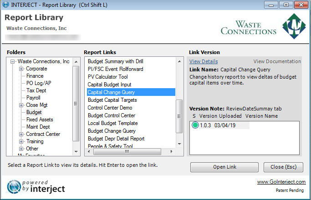Click the green status circle for version 1.0.3
This screenshot has width=311, height=200.
tap(195, 125)
